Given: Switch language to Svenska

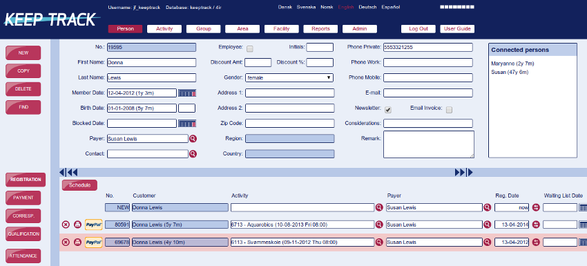Looking at the screenshot, I should tap(306, 7).
